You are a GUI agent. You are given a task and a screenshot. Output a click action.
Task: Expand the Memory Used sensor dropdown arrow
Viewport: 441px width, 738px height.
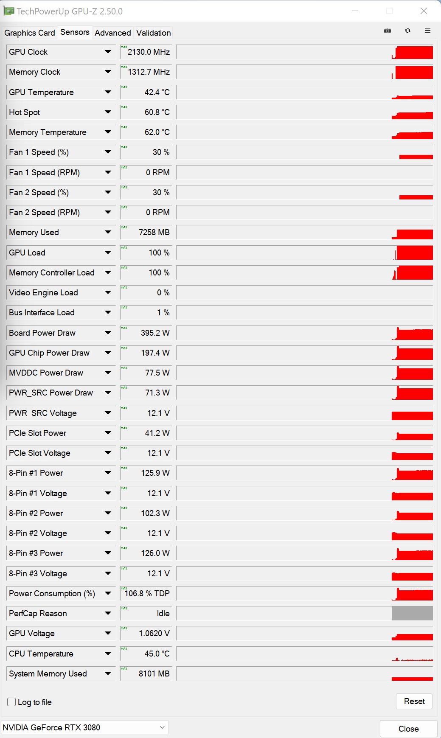coord(108,232)
